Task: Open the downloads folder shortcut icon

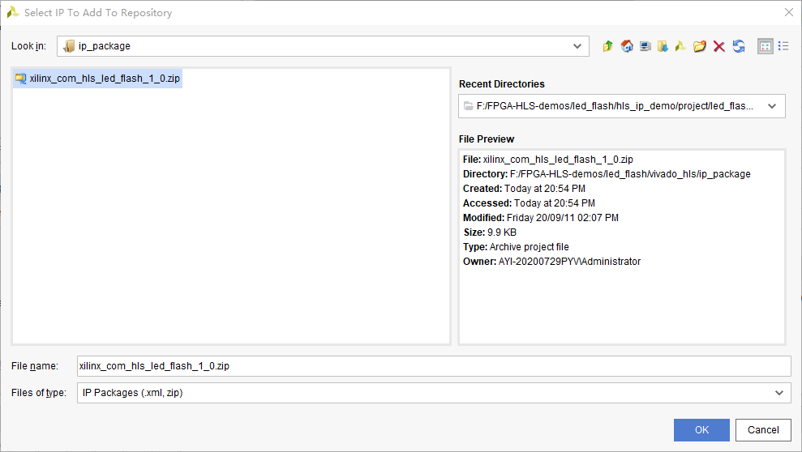Action: tap(663, 46)
